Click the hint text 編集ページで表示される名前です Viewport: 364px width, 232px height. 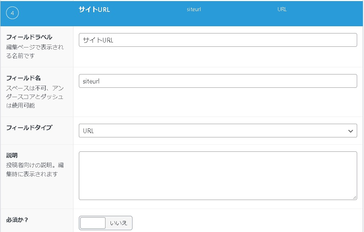35,51
